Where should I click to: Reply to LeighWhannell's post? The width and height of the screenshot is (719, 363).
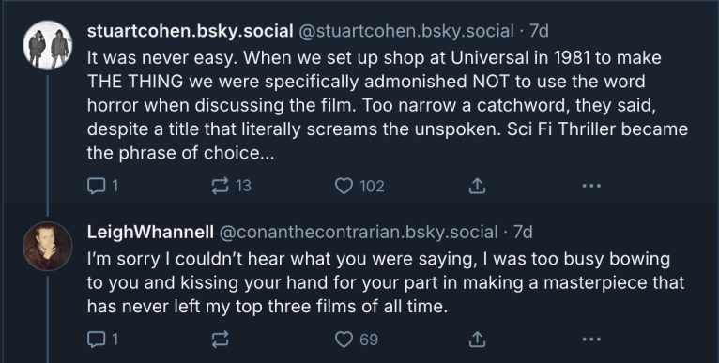102,340
